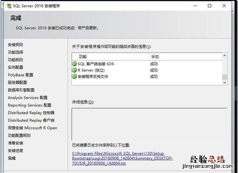Image resolution: width=238 pixels, height=173 pixels.
Task: Click 成功 status for SQL 客户端连接 SDK
Action: point(154,64)
